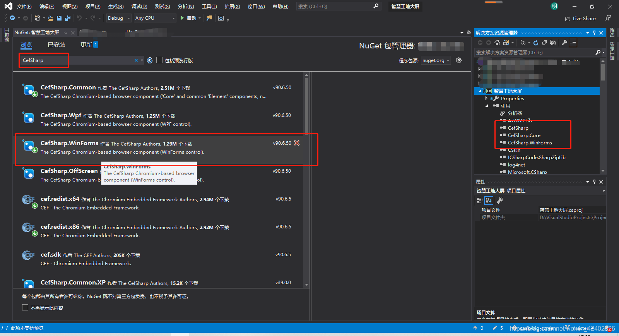Click the package list vertical scrollbar
The image size is (619, 336).
(x=306, y=105)
